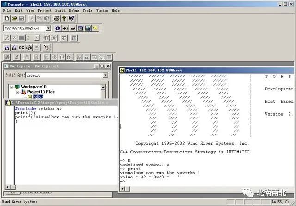This screenshot has width=296, height=206.
Task: Select Project10 Files tree entry
Action: [41, 92]
